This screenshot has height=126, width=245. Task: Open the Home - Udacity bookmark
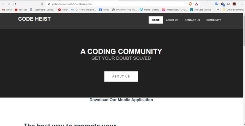coord(149,10)
